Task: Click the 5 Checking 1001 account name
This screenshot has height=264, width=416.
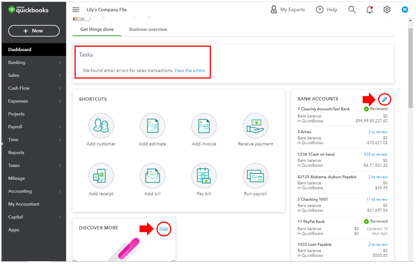Action: coord(313,199)
